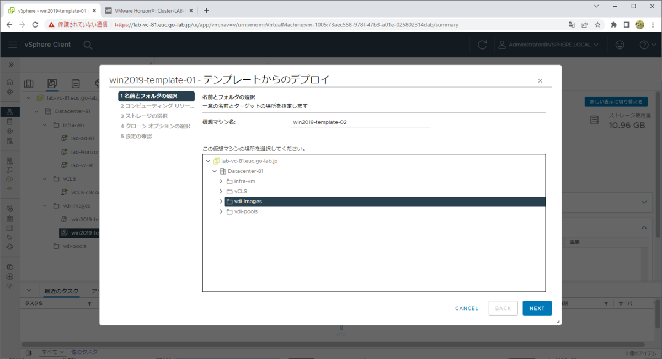This screenshot has height=359, width=662.
Task: Go back in browser history
Action: tap(9, 25)
